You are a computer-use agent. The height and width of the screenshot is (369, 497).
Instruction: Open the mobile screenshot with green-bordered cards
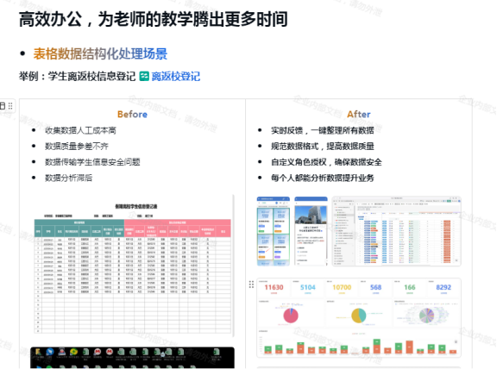[x=273, y=231]
